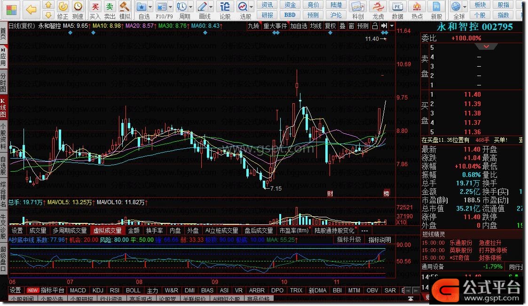The width and height of the screenshot is (528, 306).
Task: Toggle 窗 window mode
Action: pos(352,26)
